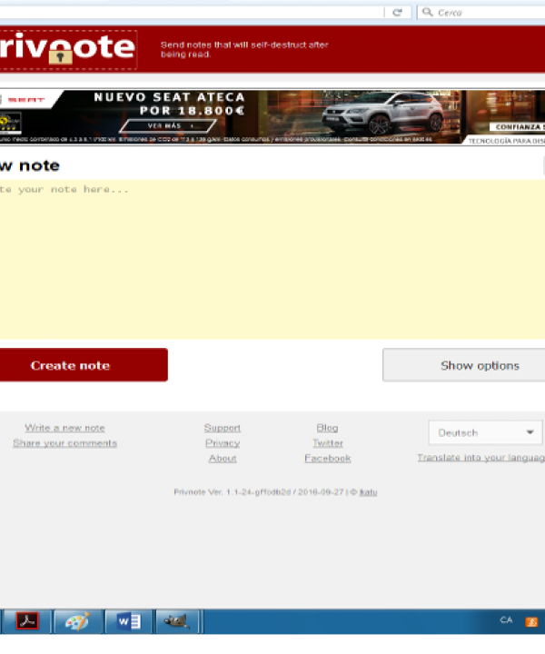Click the search magnifier icon
Viewport: 545px width, 654px height.
click(x=428, y=12)
